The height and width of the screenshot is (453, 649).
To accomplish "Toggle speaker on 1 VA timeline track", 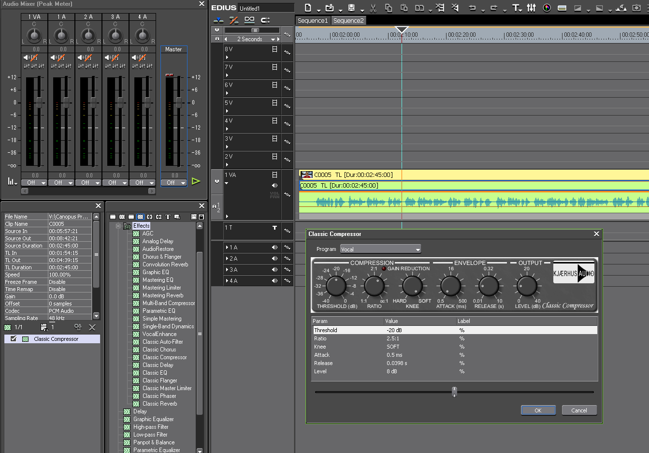I will point(274,186).
